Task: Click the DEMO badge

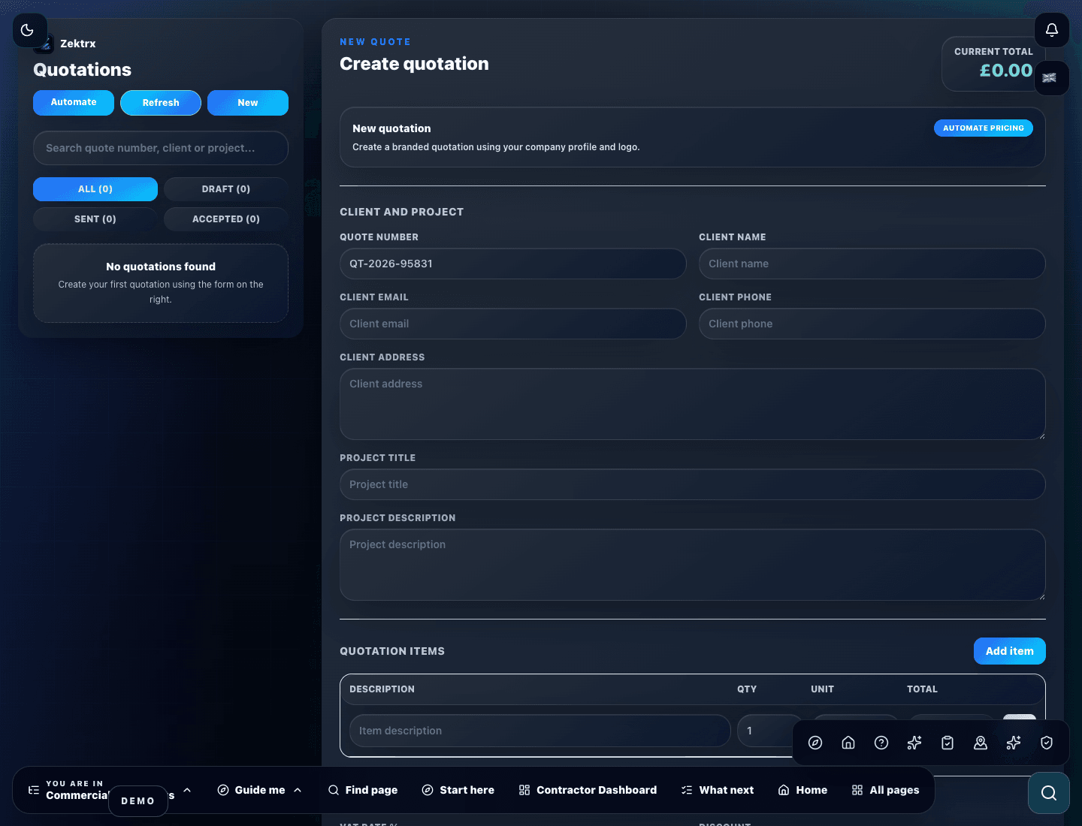Action: (x=138, y=801)
